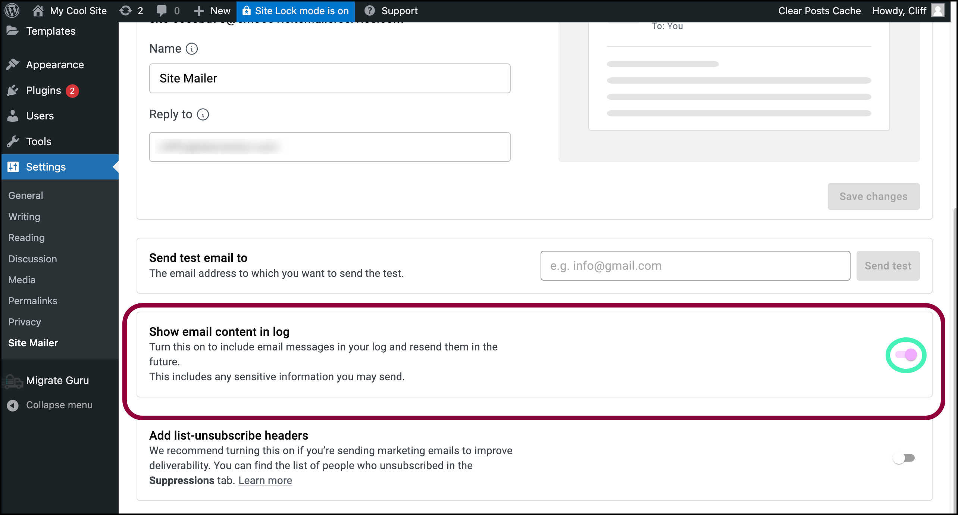
Task: Click the Templates sidebar icon
Action: (13, 31)
